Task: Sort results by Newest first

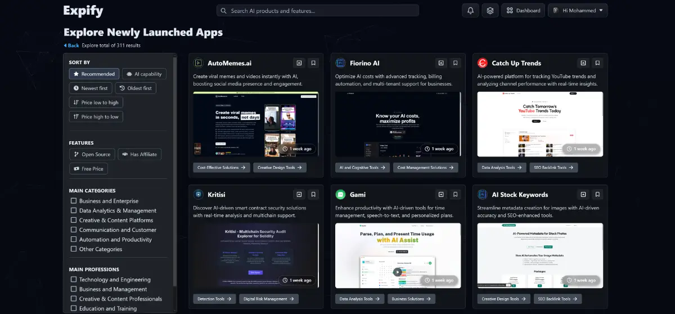Action: [91, 88]
